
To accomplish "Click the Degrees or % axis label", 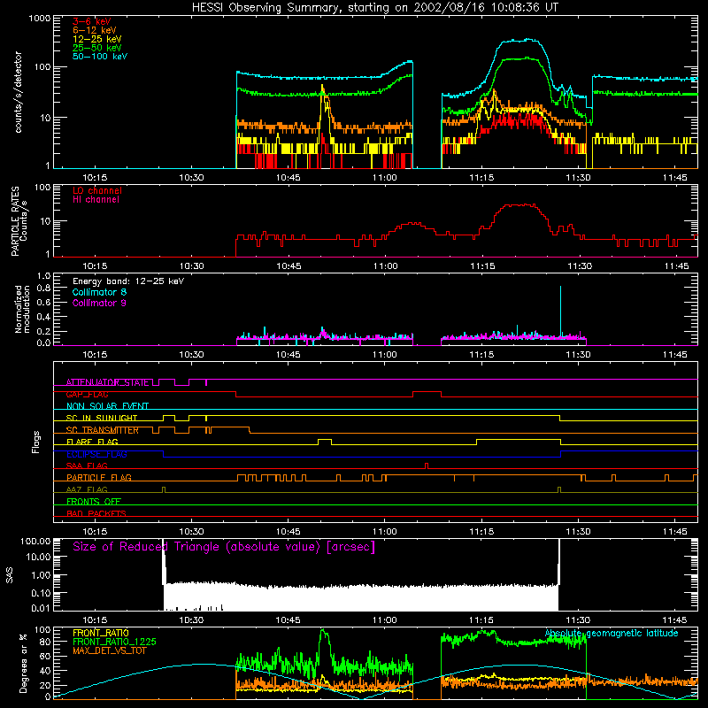I will pos(23,663).
